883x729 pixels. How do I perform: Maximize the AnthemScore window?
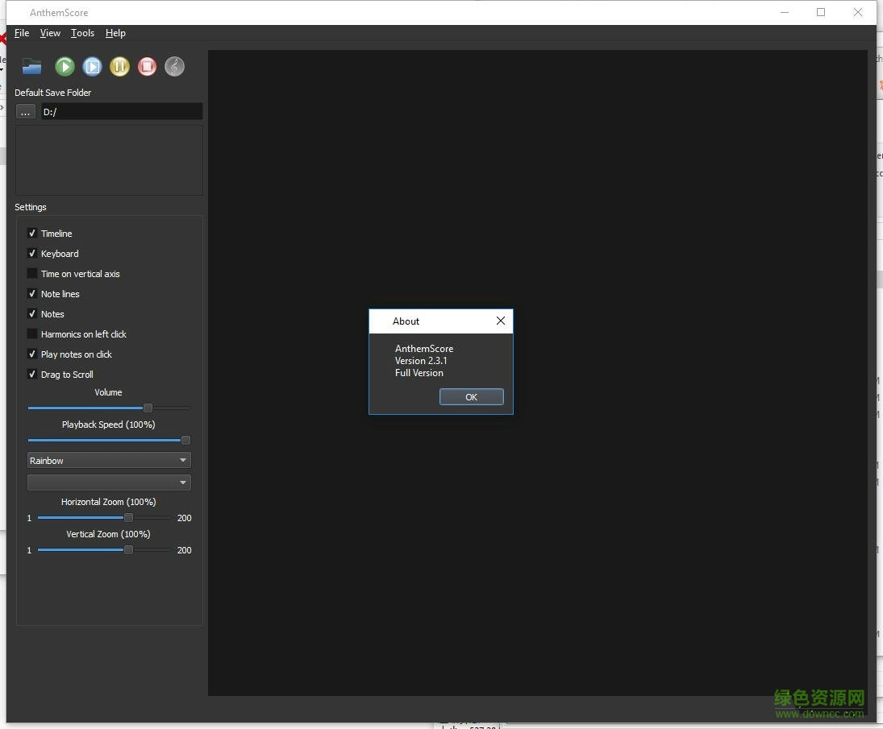point(821,12)
